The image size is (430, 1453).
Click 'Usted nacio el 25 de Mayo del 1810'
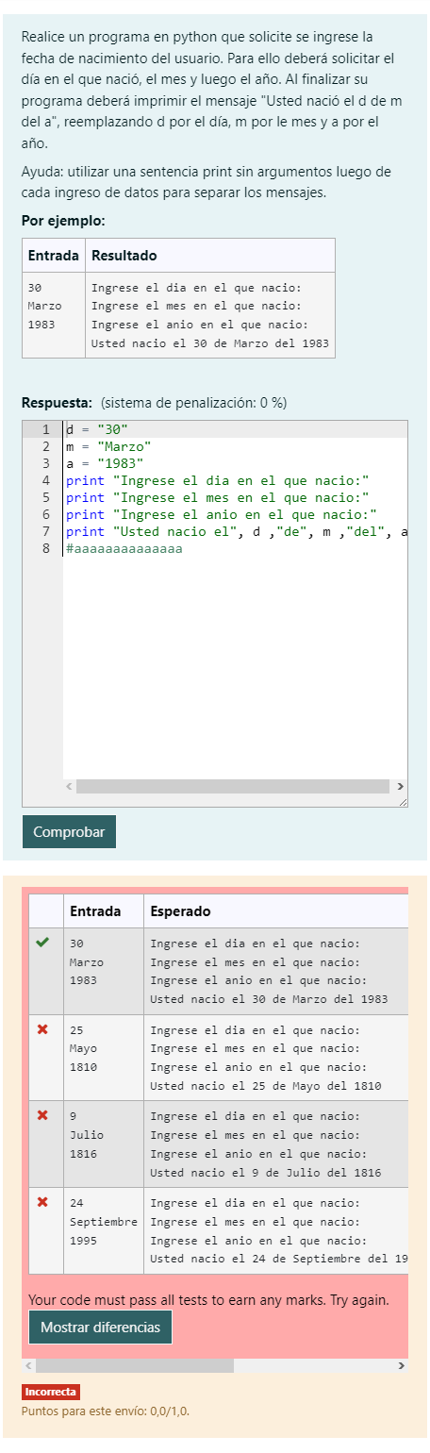[x=266, y=1086]
